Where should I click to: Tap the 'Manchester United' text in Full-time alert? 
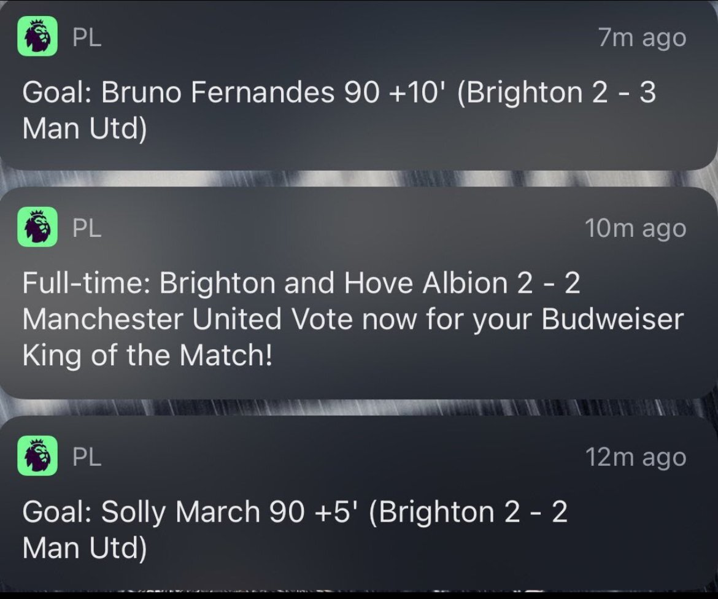point(164,320)
